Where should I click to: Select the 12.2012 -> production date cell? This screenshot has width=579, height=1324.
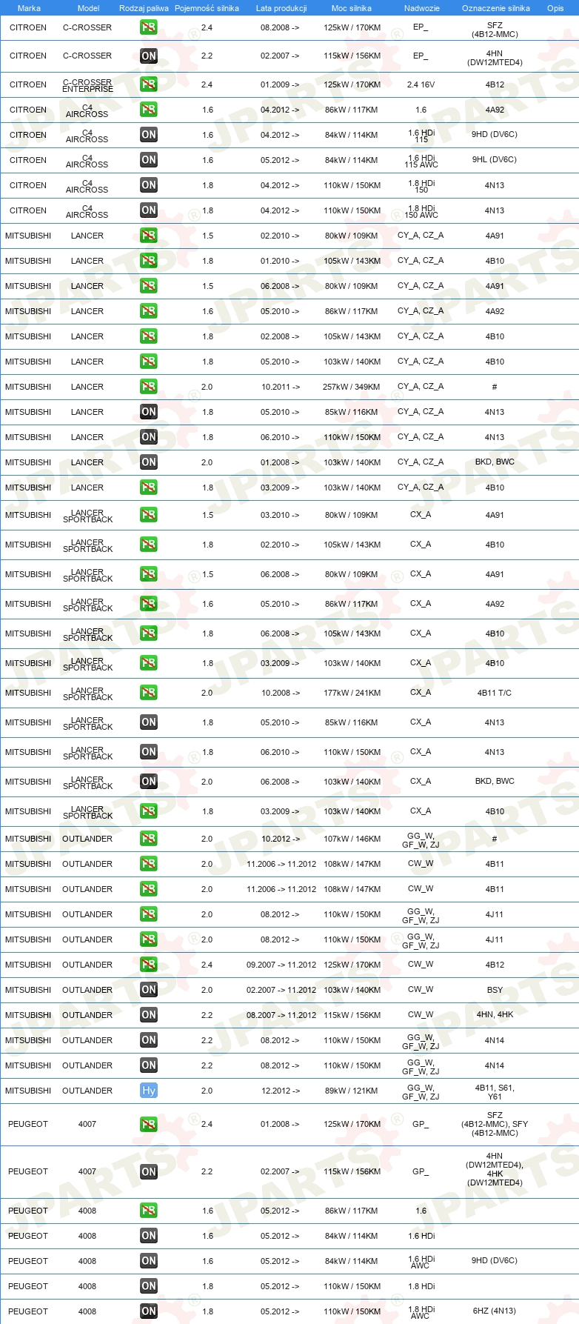[281, 1091]
